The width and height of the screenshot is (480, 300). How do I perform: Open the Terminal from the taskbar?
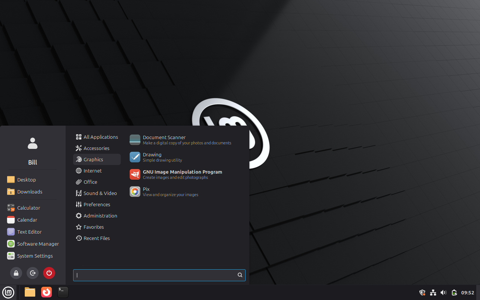(63, 292)
